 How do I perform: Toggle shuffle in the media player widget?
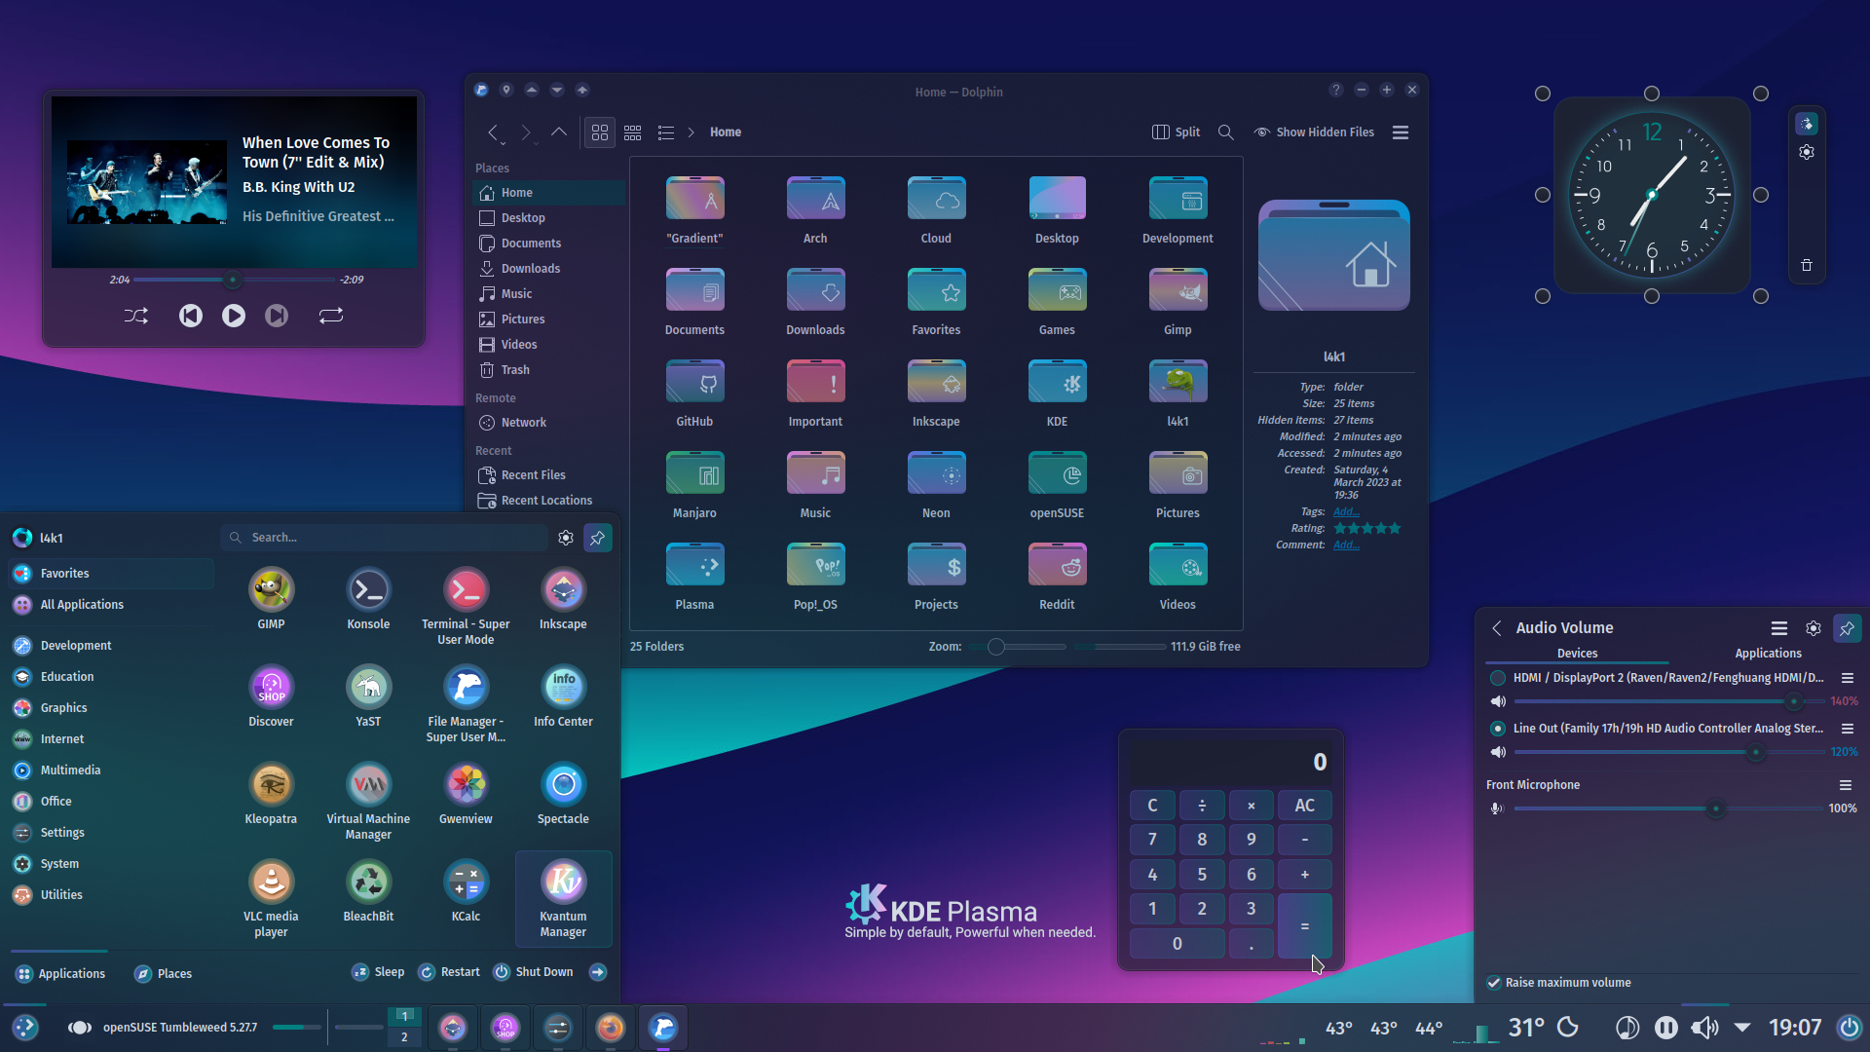[x=136, y=315]
